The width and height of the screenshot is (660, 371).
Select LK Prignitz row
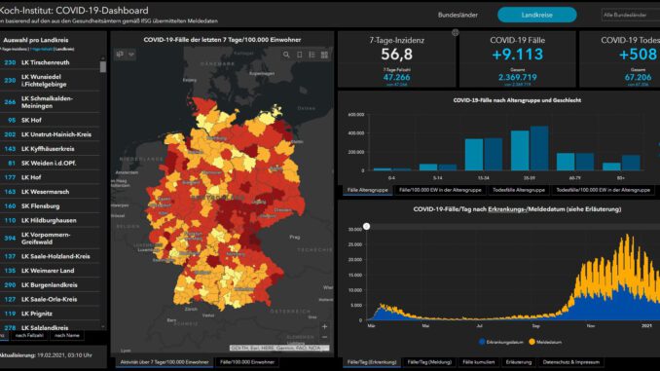point(50,314)
